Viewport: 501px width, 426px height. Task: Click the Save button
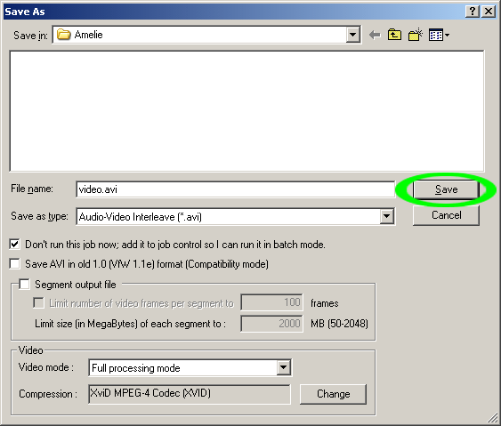(x=446, y=189)
